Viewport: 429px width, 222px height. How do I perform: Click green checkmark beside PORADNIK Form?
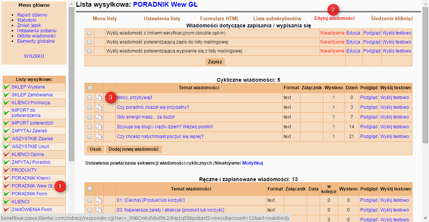[x=7, y=194]
